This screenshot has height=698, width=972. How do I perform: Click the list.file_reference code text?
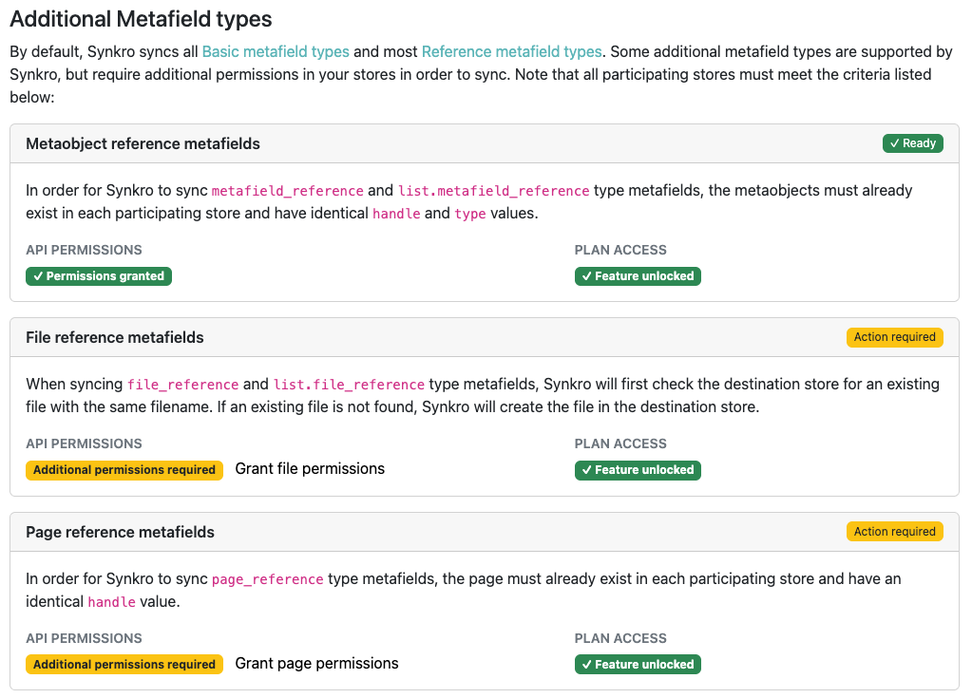349,385
